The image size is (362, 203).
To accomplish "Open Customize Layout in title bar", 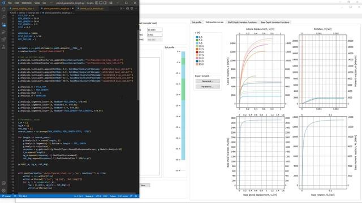I will tap(111, 3).
